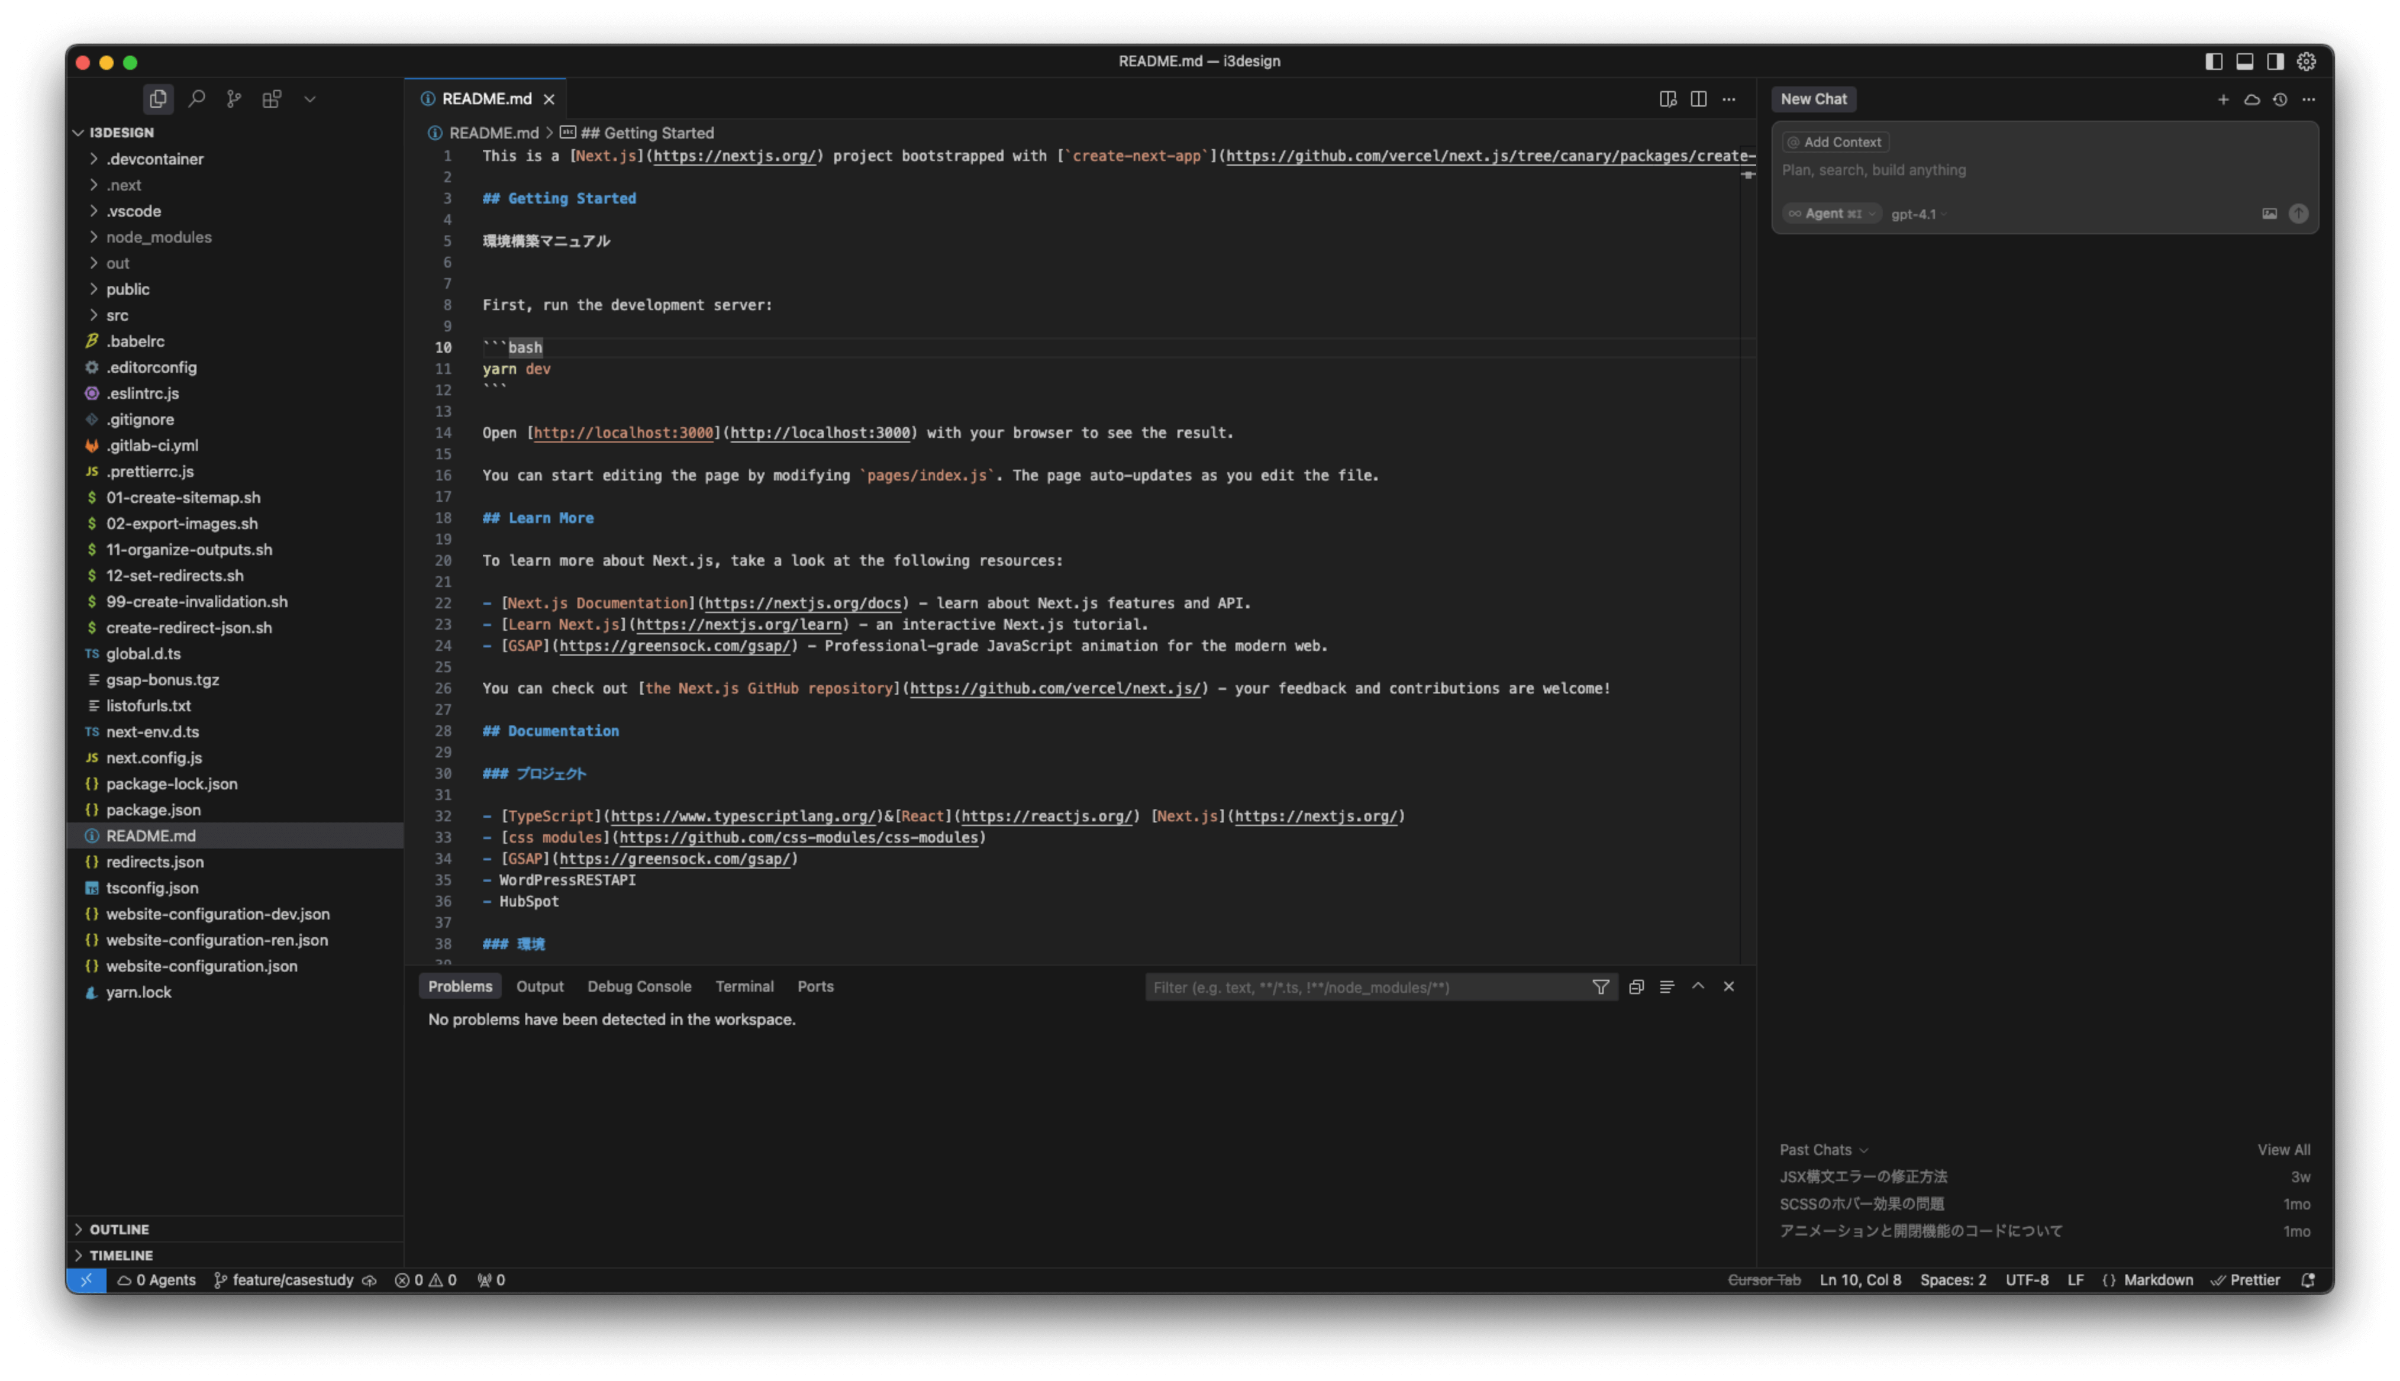Open problems filter options funnel icon

pos(1601,988)
